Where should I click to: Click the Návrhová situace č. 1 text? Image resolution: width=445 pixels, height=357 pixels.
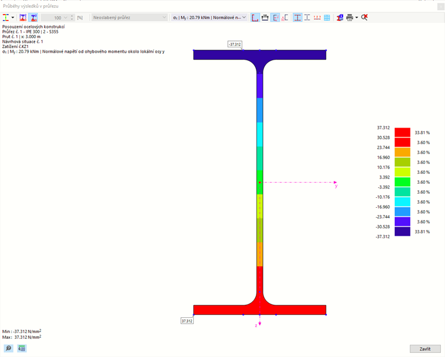click(x=23, y=42)
